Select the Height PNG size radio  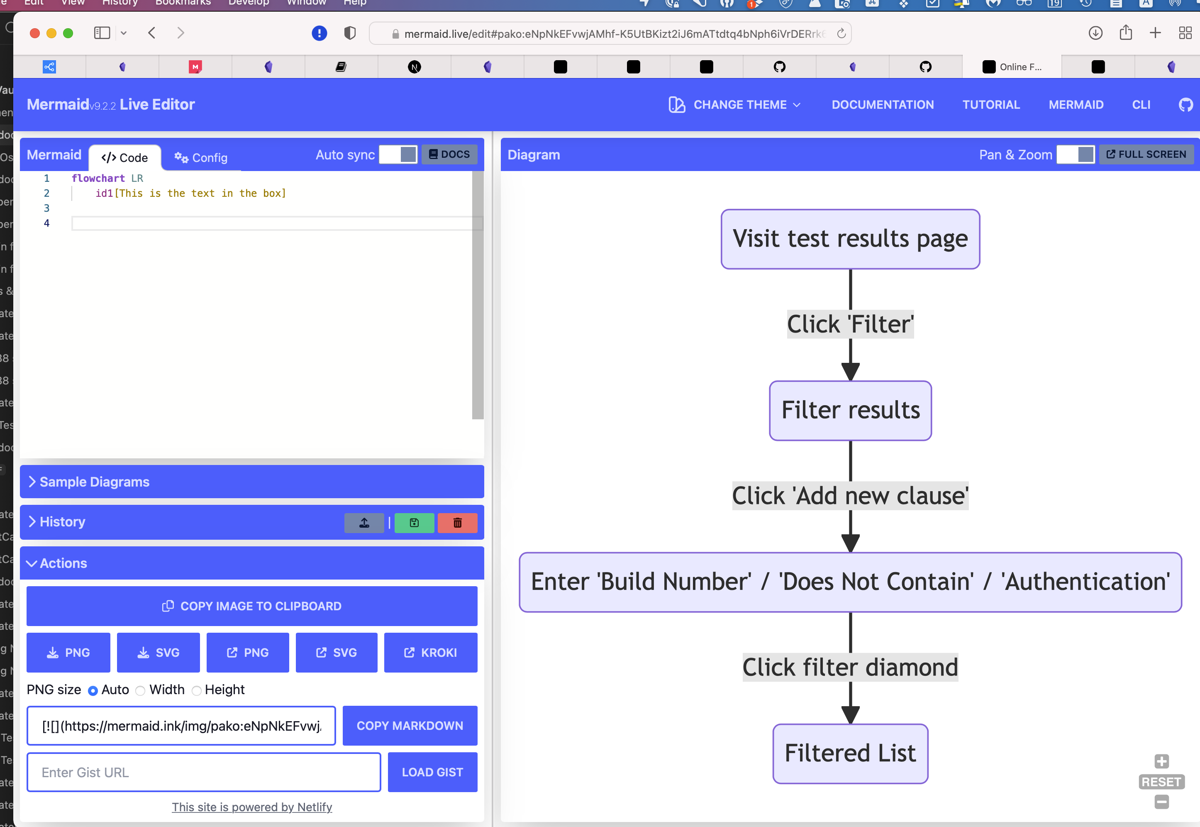pyautogui.click(x=196, y=691)
